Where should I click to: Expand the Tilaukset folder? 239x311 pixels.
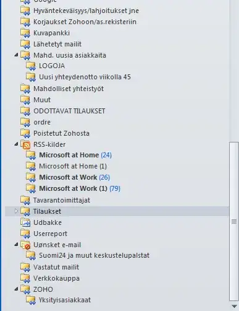pyautogui.click(x=16, y=211)
